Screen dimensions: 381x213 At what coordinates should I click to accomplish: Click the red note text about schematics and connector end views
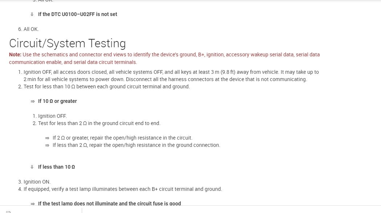click(171, 55)
